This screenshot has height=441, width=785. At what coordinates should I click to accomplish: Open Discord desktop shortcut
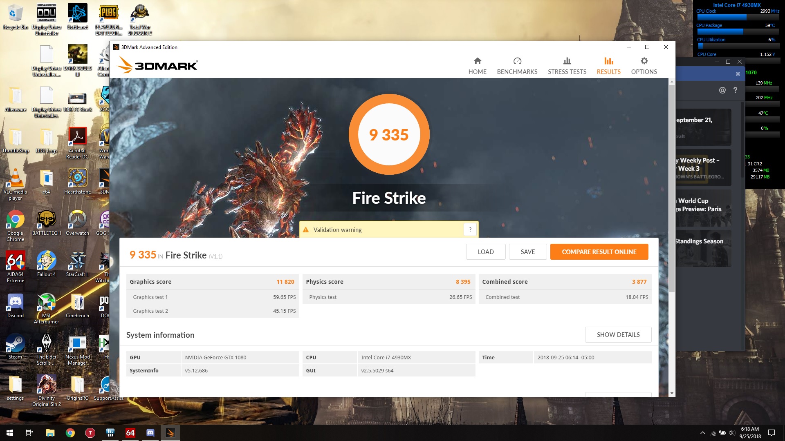pos(16,305)
